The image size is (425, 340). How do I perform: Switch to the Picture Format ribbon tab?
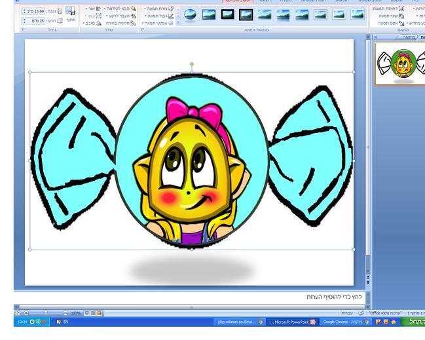pyautogui.click(x=238, y=1)
